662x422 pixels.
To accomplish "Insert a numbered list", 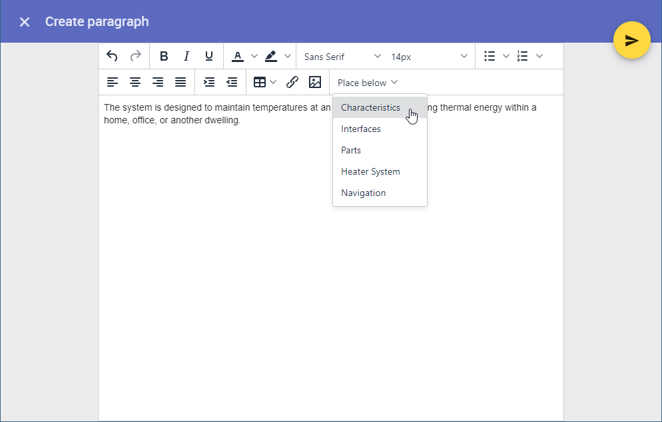I will click(523, 56).
